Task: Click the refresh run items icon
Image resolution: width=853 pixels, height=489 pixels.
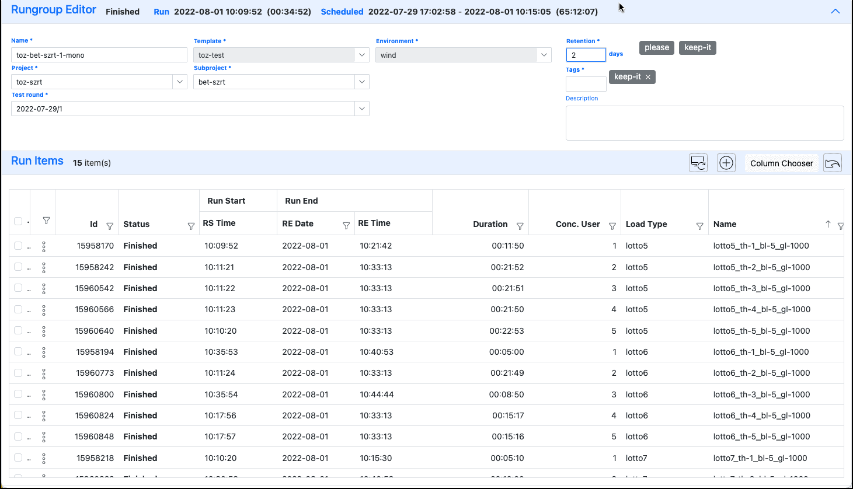Action: pyautogui.click(x=698, y=163)
